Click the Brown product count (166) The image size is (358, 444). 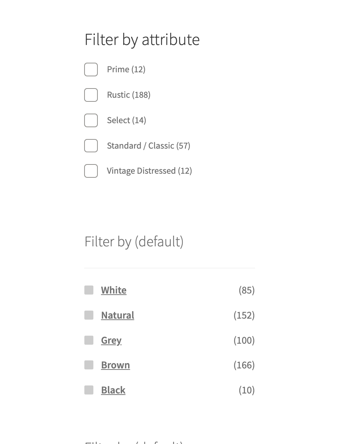pyautogui.click(x=244, y=365)
